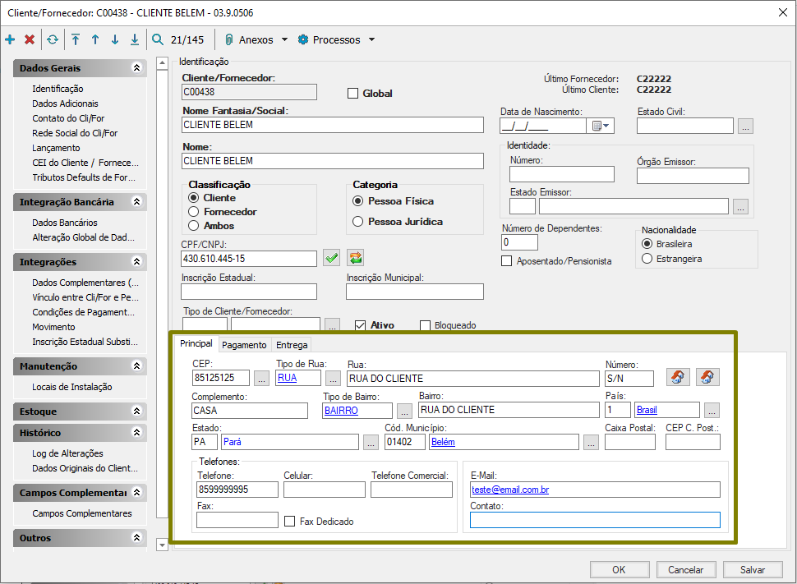
Task: Enable Fax Dedicado checkbox
Action: click(290, 521)
